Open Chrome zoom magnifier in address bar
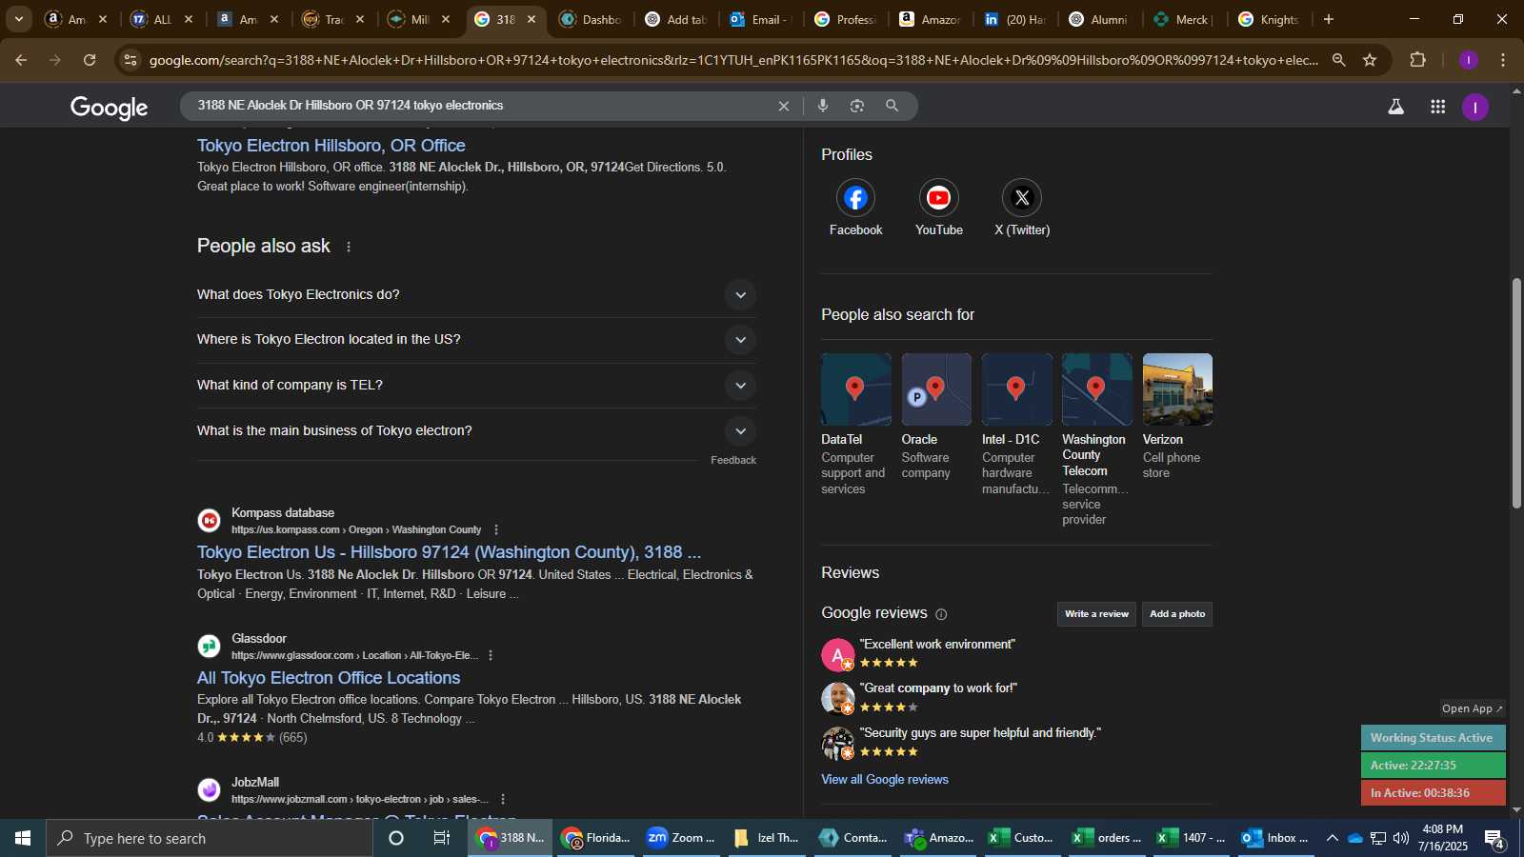1524x857 pixels. [1338, 60]
